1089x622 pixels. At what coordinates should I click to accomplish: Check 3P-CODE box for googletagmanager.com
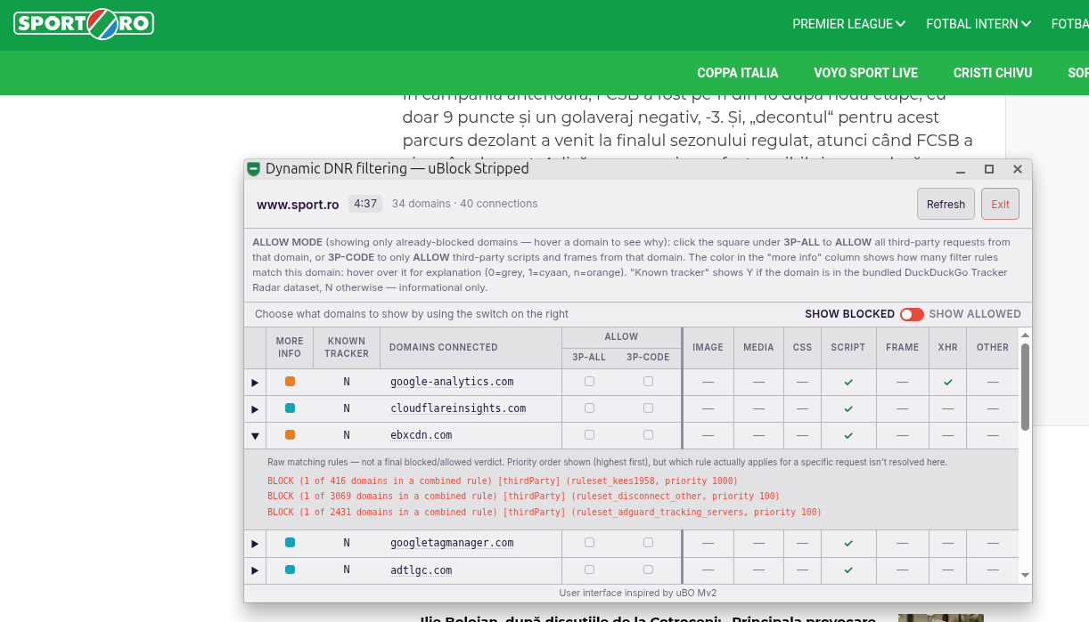[648, 543]
